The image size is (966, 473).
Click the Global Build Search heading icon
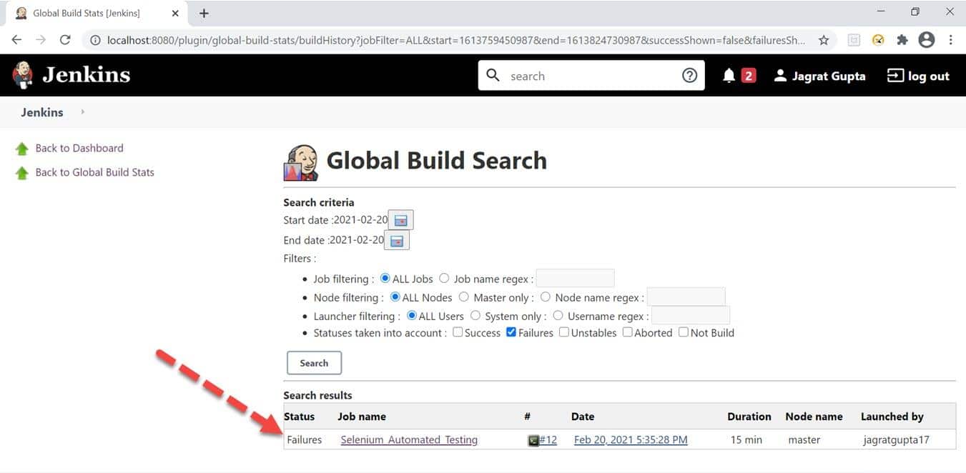tap(301, 163)
